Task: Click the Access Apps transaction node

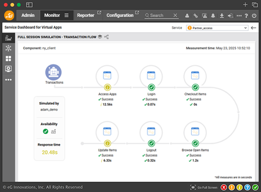Action: pyautogui.click(x=107, y=76)
